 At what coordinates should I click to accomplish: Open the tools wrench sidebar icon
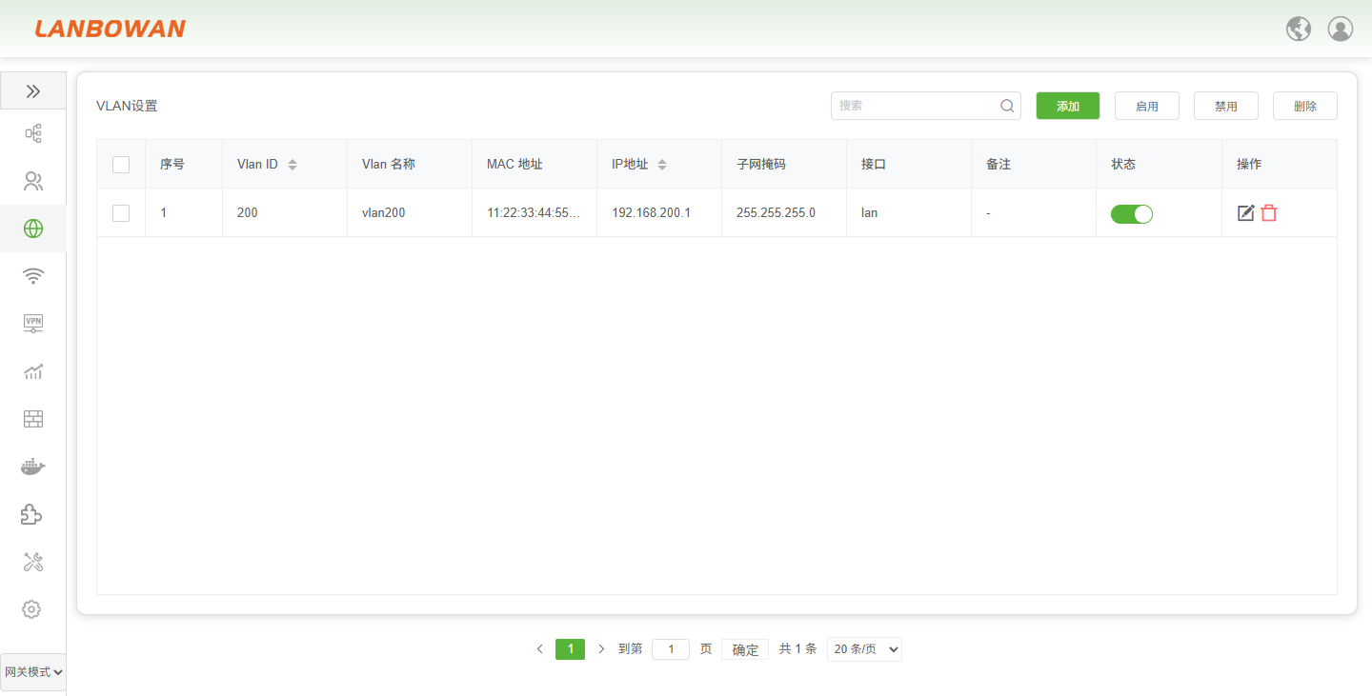[33, 562]
